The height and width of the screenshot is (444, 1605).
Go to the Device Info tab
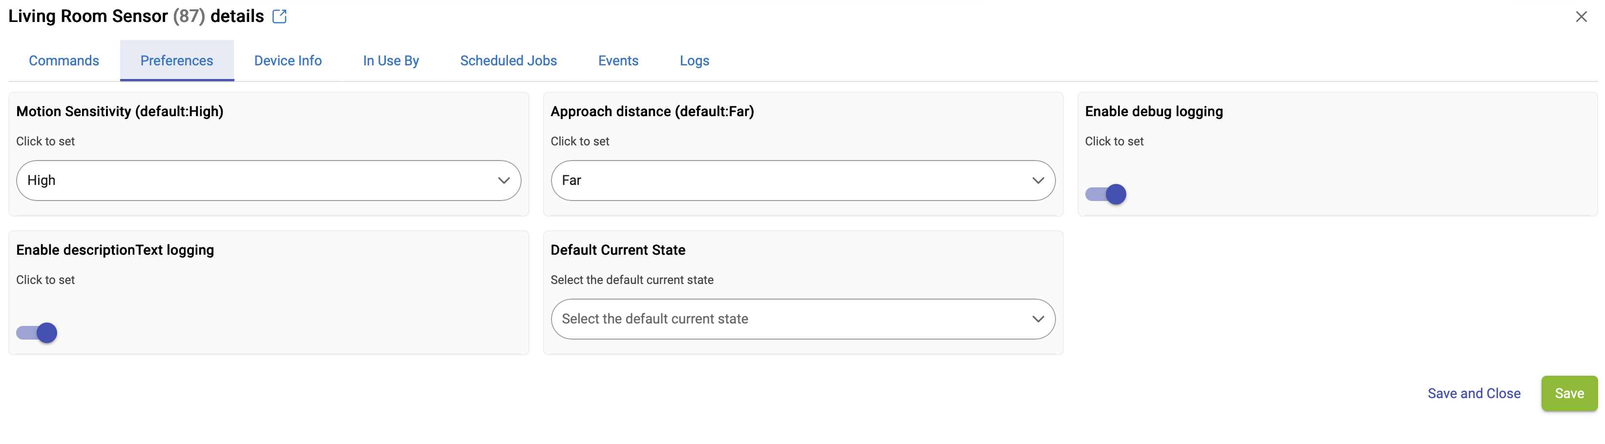287,61
